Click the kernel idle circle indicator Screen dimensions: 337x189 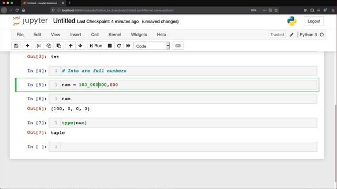(x=322, y=35)
